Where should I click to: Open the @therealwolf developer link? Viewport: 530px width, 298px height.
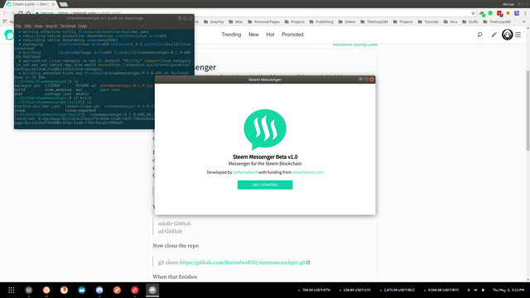click(245, 172)
